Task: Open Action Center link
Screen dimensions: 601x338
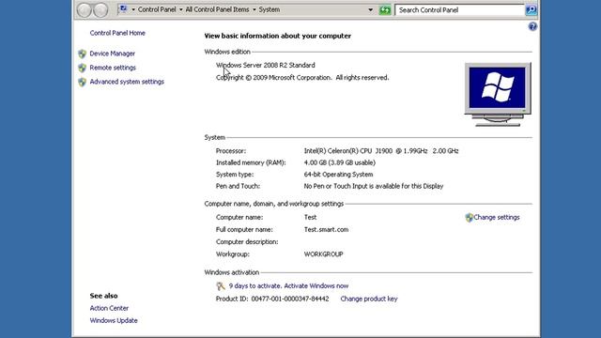Action: 109,308
